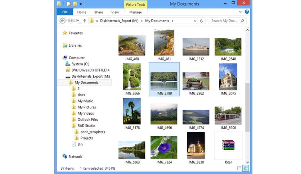Click the New Folder quick access icon

click(75, 4)
